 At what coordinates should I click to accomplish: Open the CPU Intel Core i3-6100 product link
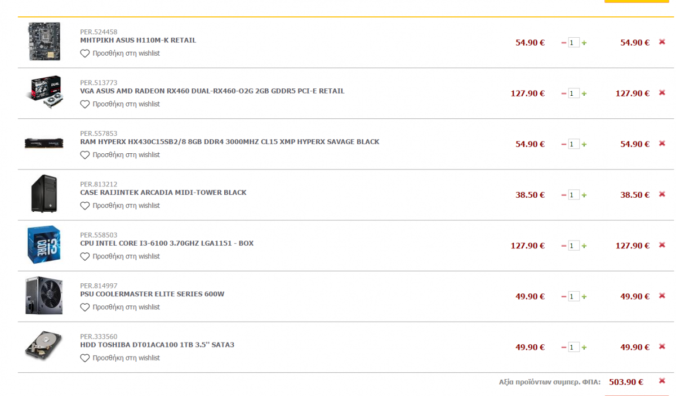167,243
